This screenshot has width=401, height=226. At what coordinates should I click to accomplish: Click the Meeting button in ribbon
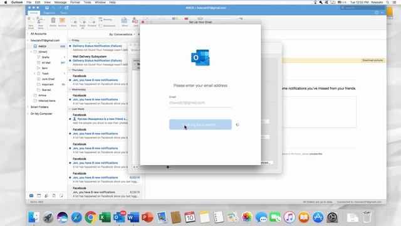point(105,19)
